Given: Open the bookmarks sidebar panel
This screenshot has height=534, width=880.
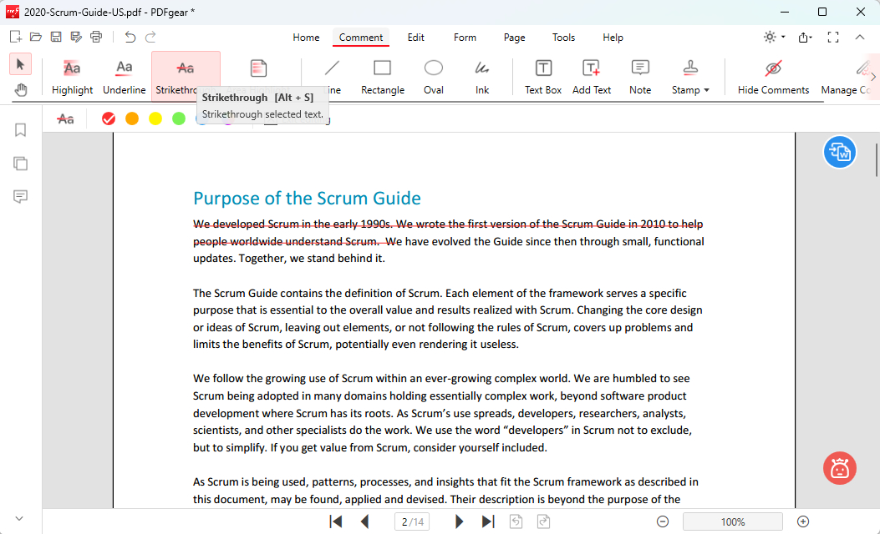Looking at the screenshot, I should click(21, 130).
